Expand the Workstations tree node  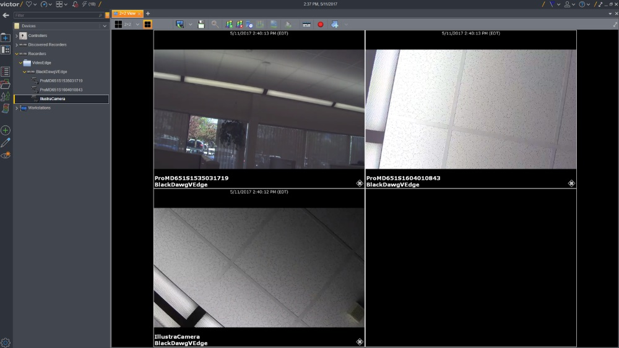pos(17,108)
